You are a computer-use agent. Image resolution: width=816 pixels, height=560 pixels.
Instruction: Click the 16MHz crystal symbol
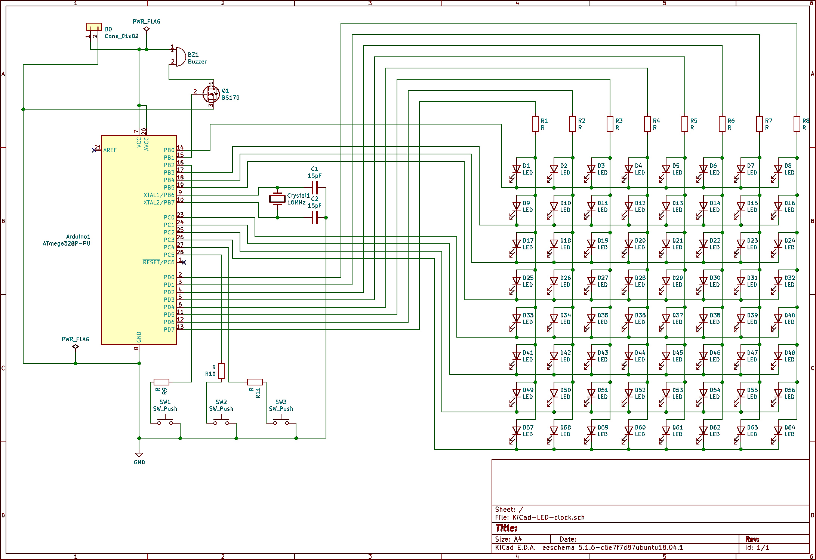277,199
